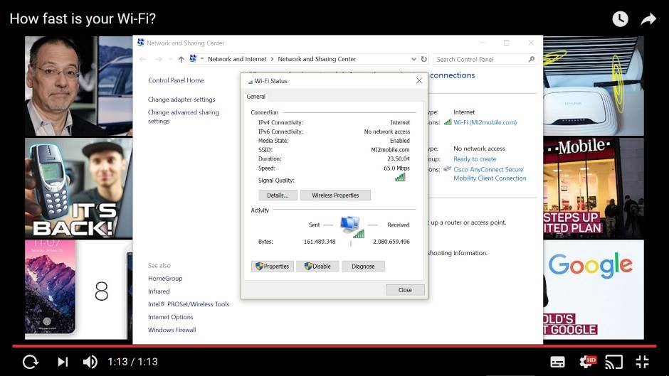Toggle subtitles captions icon
This screenshot has height=376, width=669.
558,362
